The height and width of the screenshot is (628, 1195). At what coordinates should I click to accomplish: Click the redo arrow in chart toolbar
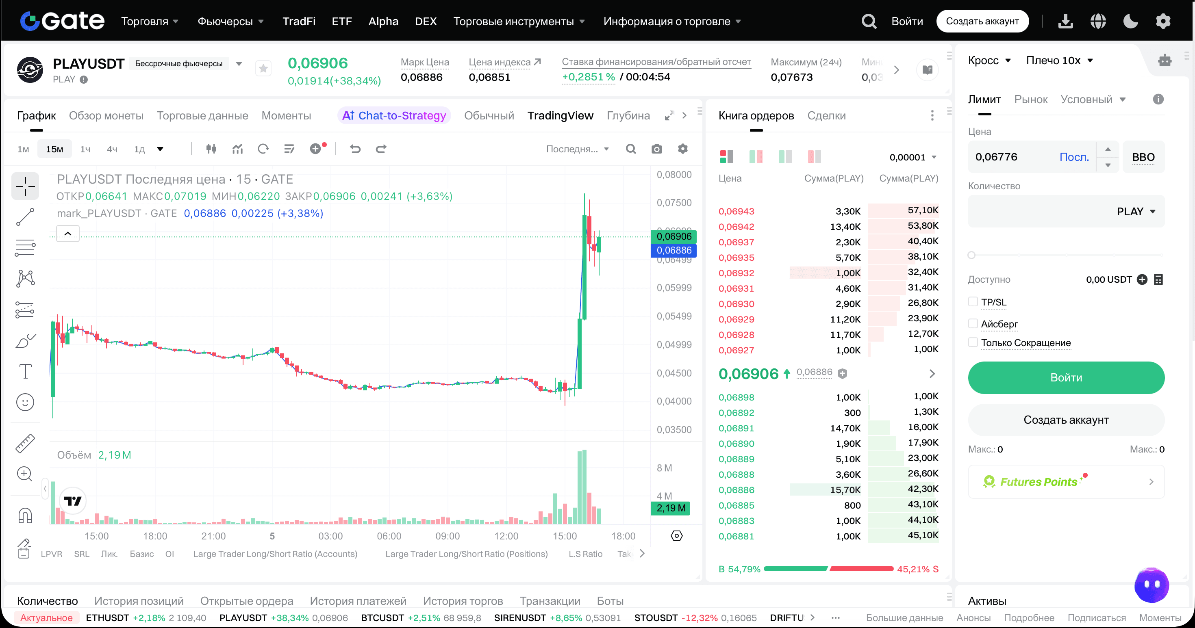pos(381,149)
